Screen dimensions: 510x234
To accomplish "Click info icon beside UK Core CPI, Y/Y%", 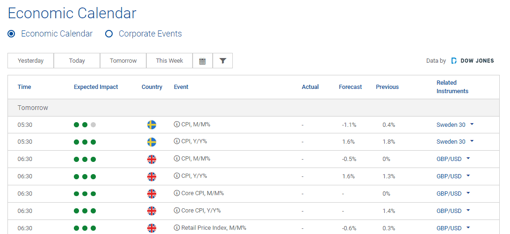I will 177,211.
